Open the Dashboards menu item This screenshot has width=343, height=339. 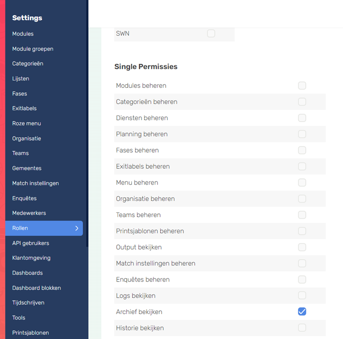click(27, 273)
